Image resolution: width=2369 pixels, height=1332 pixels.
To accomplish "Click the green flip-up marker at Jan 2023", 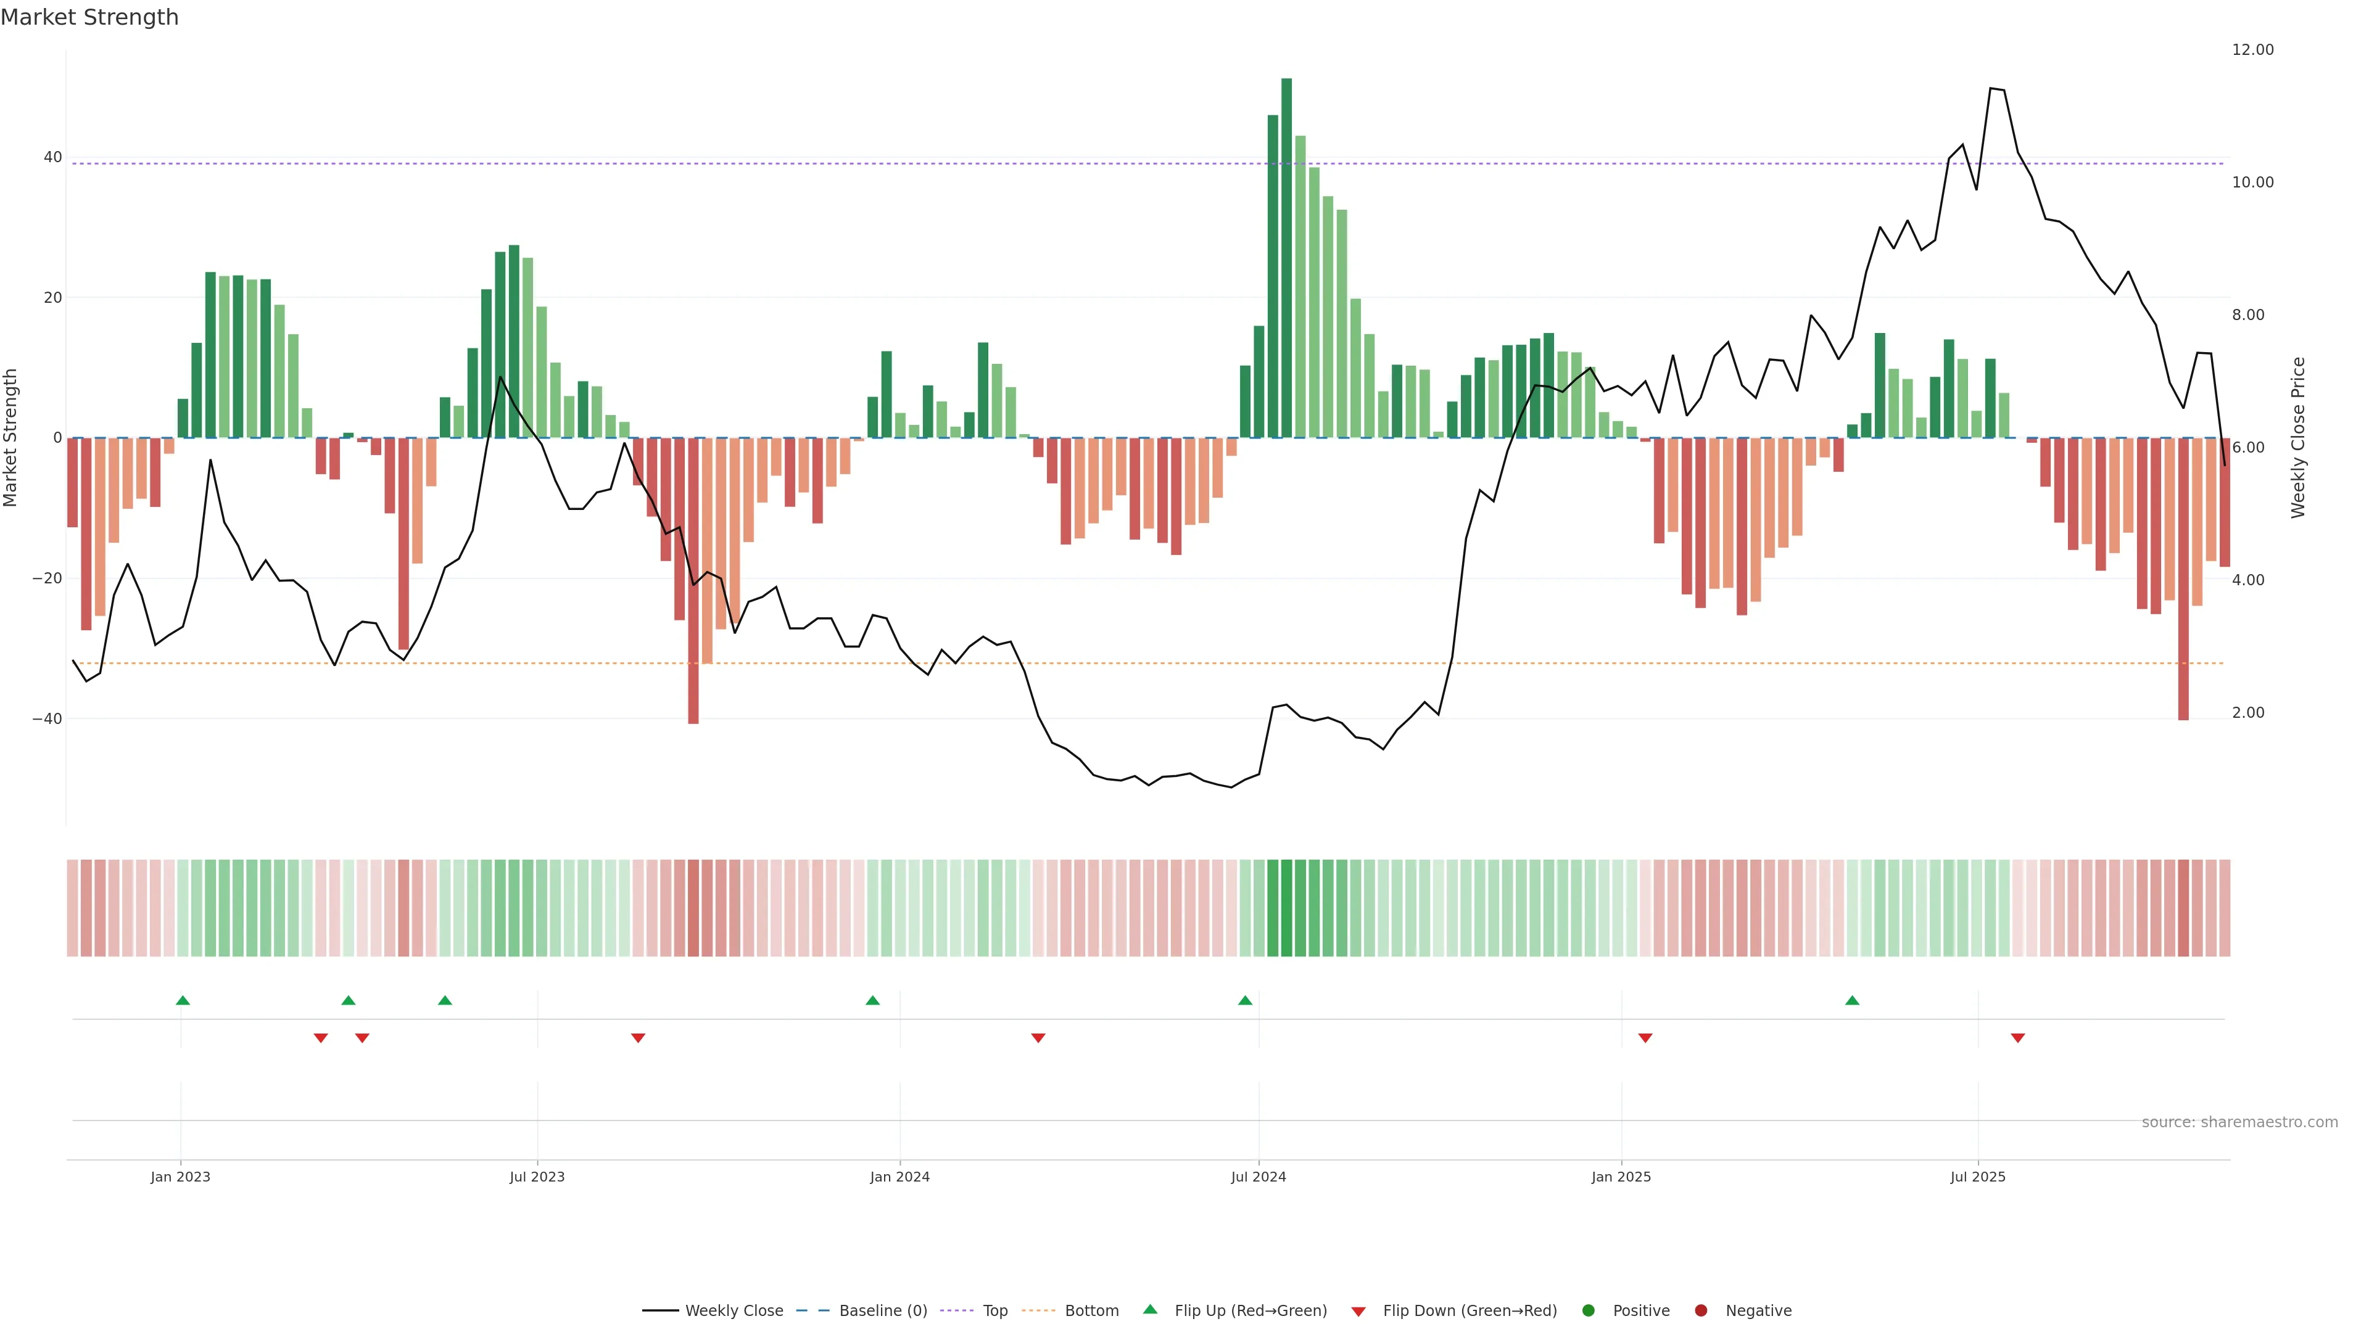I will pos(183,1000).
